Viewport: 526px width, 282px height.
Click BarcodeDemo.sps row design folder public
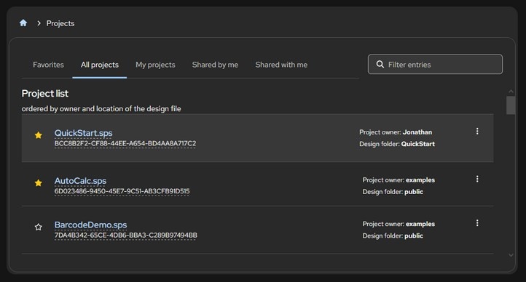coord(414,235)
